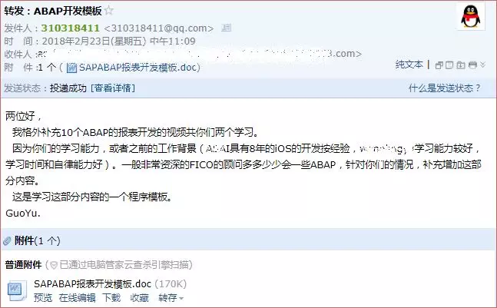Click the save-to-folder icon in header
Image resolution: width=497 pixels, height=308 pixels.
coord(461,65)
